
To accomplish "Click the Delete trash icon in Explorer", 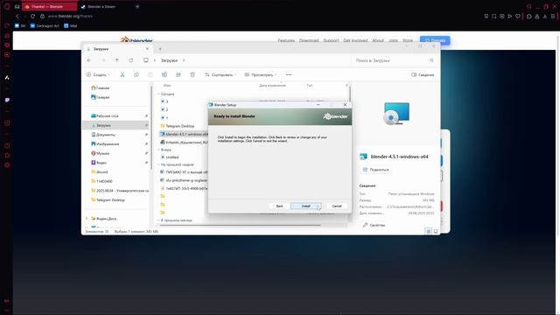I will 192,74.
